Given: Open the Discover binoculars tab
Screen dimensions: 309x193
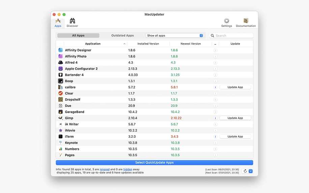Looking at the screenshot, I should click(72, 23).
